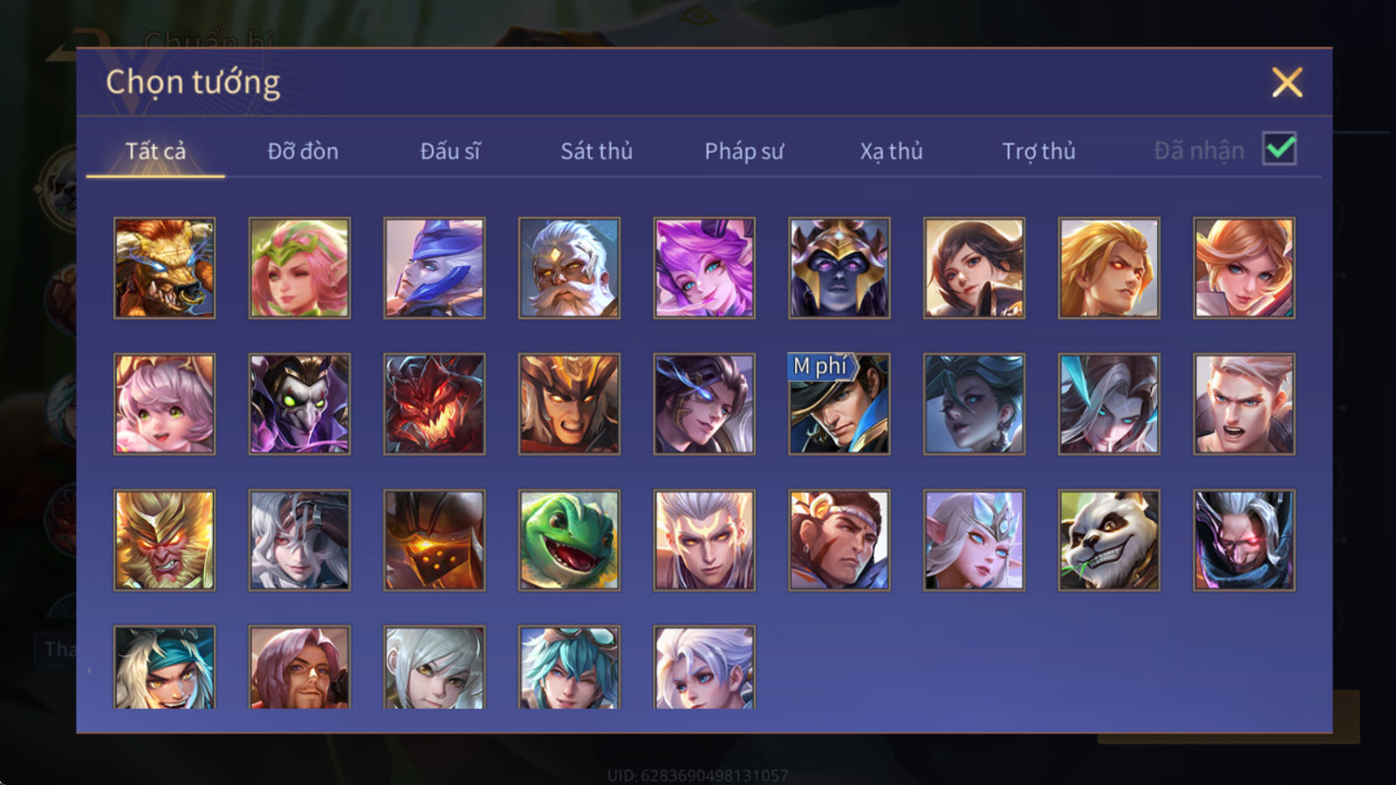Close the Chọn tướng dialog
The width and height of the screenshot is (1396, 785).
pyautogui.click(x=1287, y=82)
